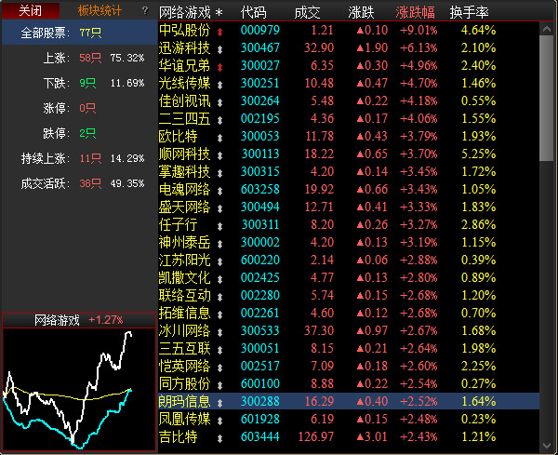558x455 pixels.
Task: Click red marker icon beside 华谊兄弟
Action: point(219,66)
